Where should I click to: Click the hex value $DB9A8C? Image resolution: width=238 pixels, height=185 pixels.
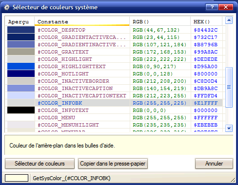(205, 89)
